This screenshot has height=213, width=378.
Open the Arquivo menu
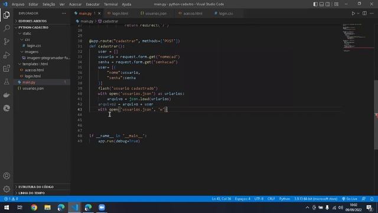click(18, 4)
